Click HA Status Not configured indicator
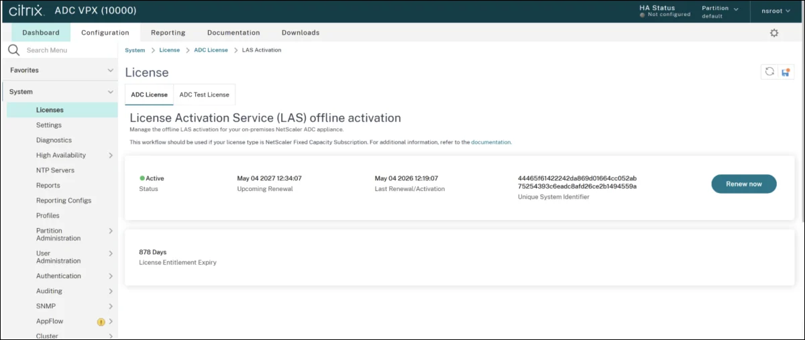 665,11
